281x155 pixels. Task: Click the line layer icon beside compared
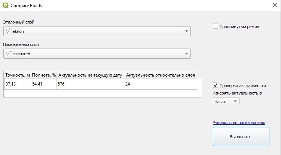8,53
